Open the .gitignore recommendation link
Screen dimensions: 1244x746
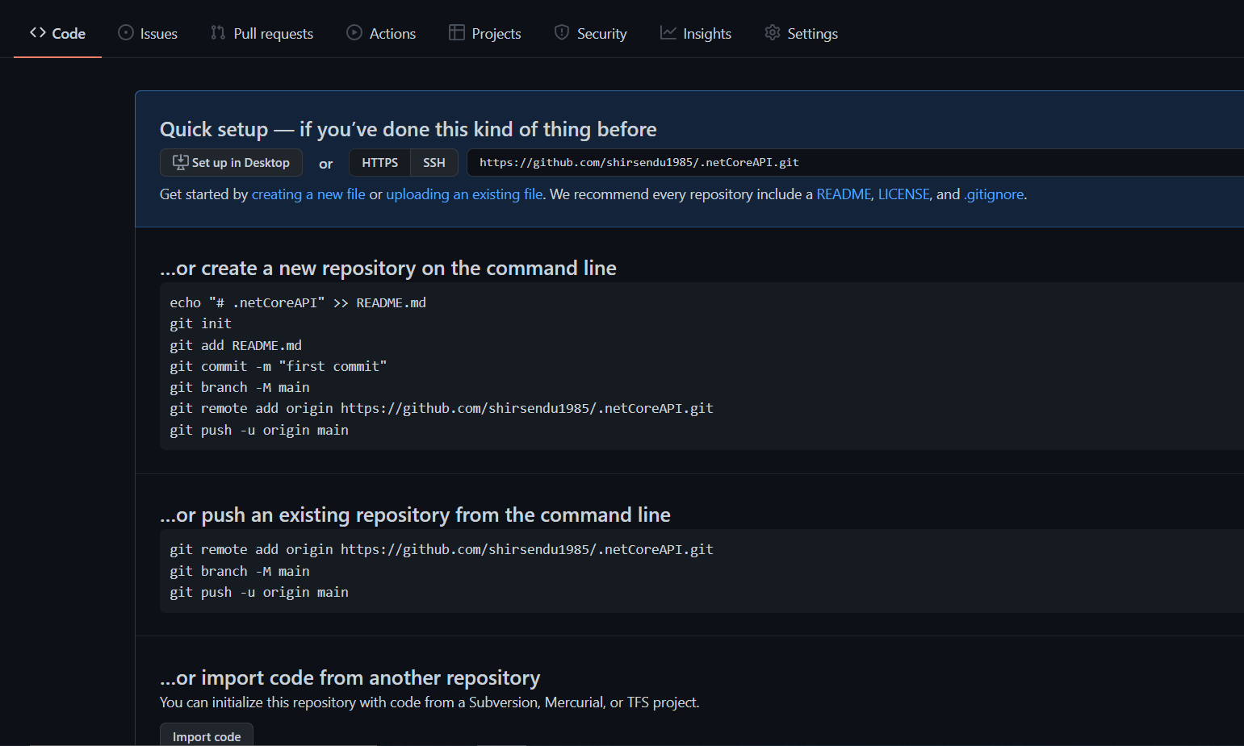tap(994, 194)
